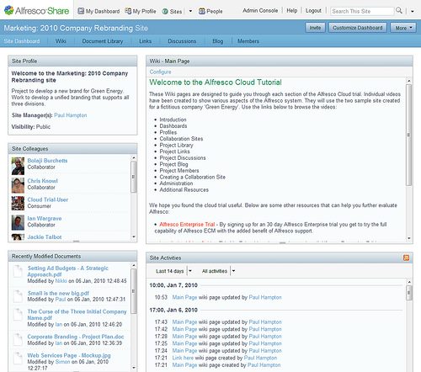Screen dimensions: 421x372
Task: Log out via the Logout link
Action: [313, 11]
